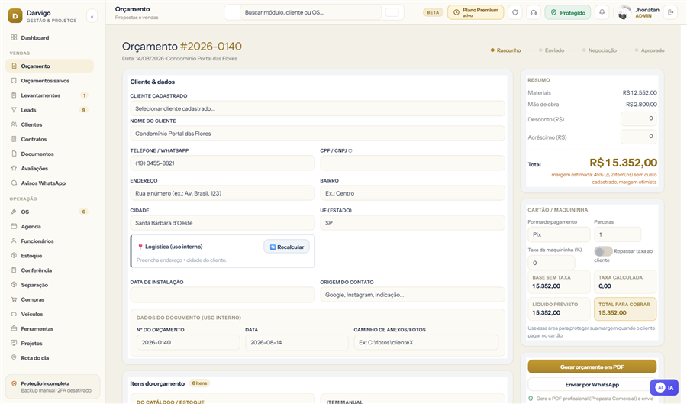Open the Forma de pagamento Pix dropdown
The height and width of the screenshot is (404, 687).
point(559,234)
